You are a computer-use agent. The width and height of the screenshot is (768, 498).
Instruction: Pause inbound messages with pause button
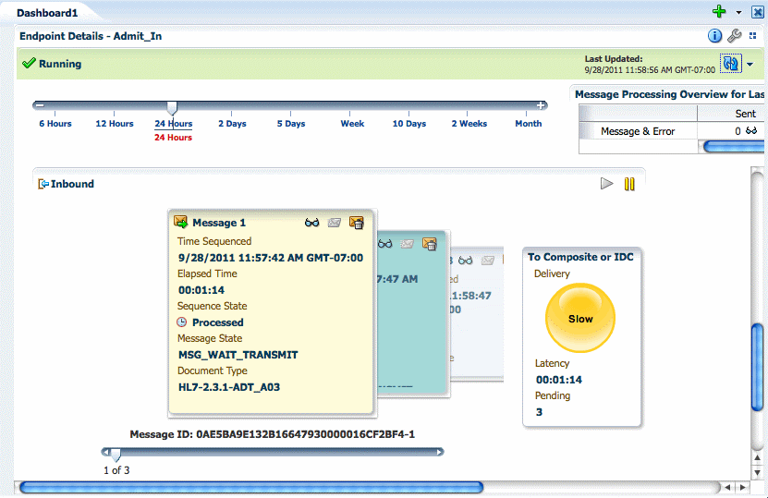coord(629,184)
